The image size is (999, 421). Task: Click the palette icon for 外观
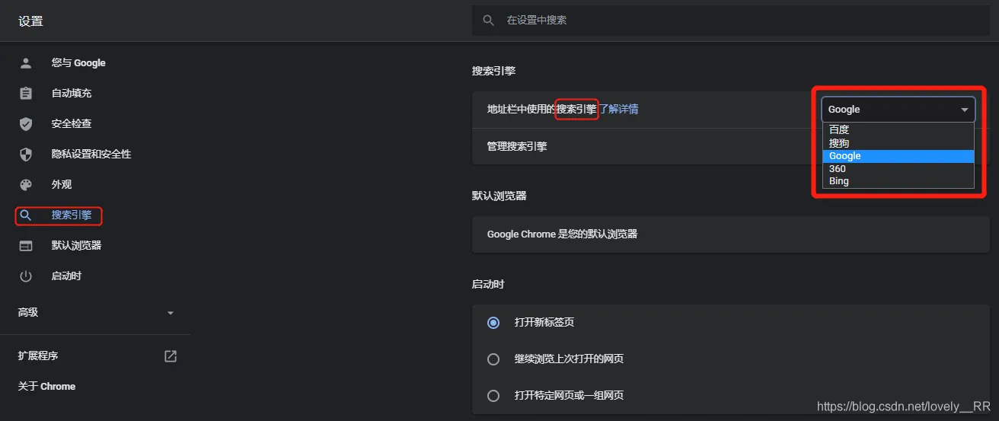point(26,185)
